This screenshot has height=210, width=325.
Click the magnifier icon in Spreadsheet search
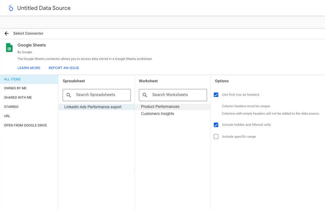69,95
